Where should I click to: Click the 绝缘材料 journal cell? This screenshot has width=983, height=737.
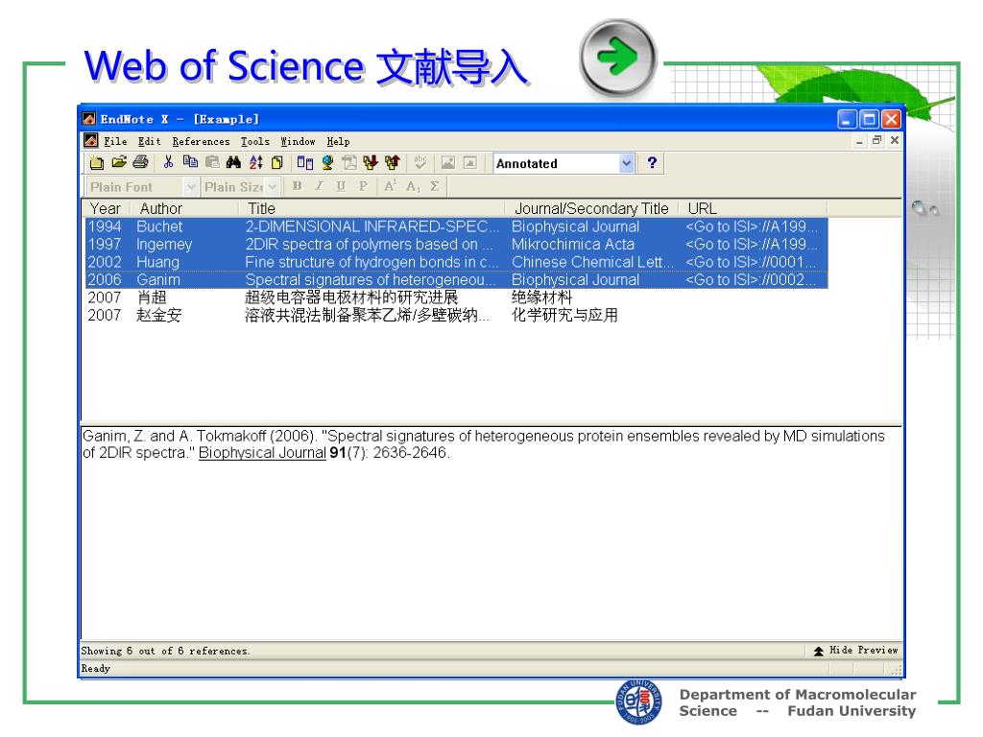542,297
